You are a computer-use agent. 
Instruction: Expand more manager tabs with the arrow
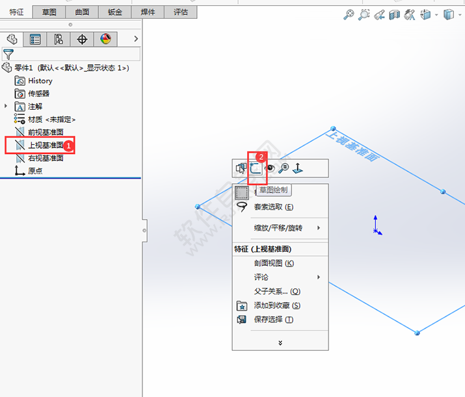(136, 39)
